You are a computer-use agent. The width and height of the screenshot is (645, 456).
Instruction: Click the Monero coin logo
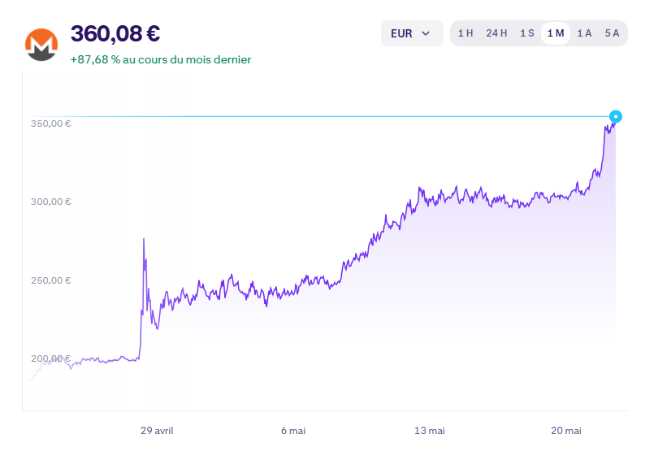click(x=41, y=45)
